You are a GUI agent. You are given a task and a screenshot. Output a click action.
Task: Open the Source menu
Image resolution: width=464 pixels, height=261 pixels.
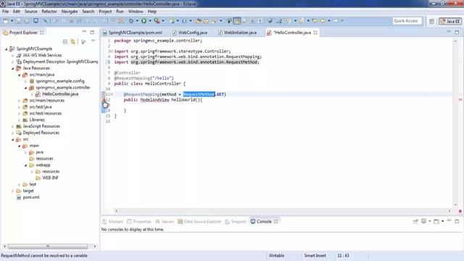click(x=30, y=12)
